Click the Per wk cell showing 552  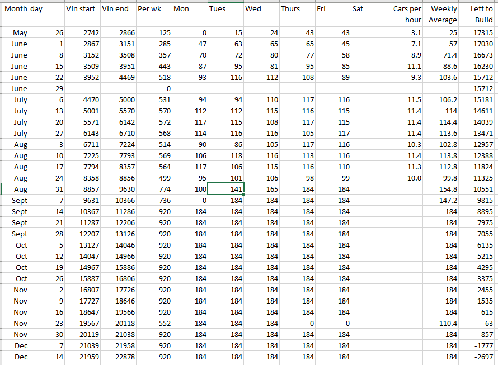tap(153, 323)
